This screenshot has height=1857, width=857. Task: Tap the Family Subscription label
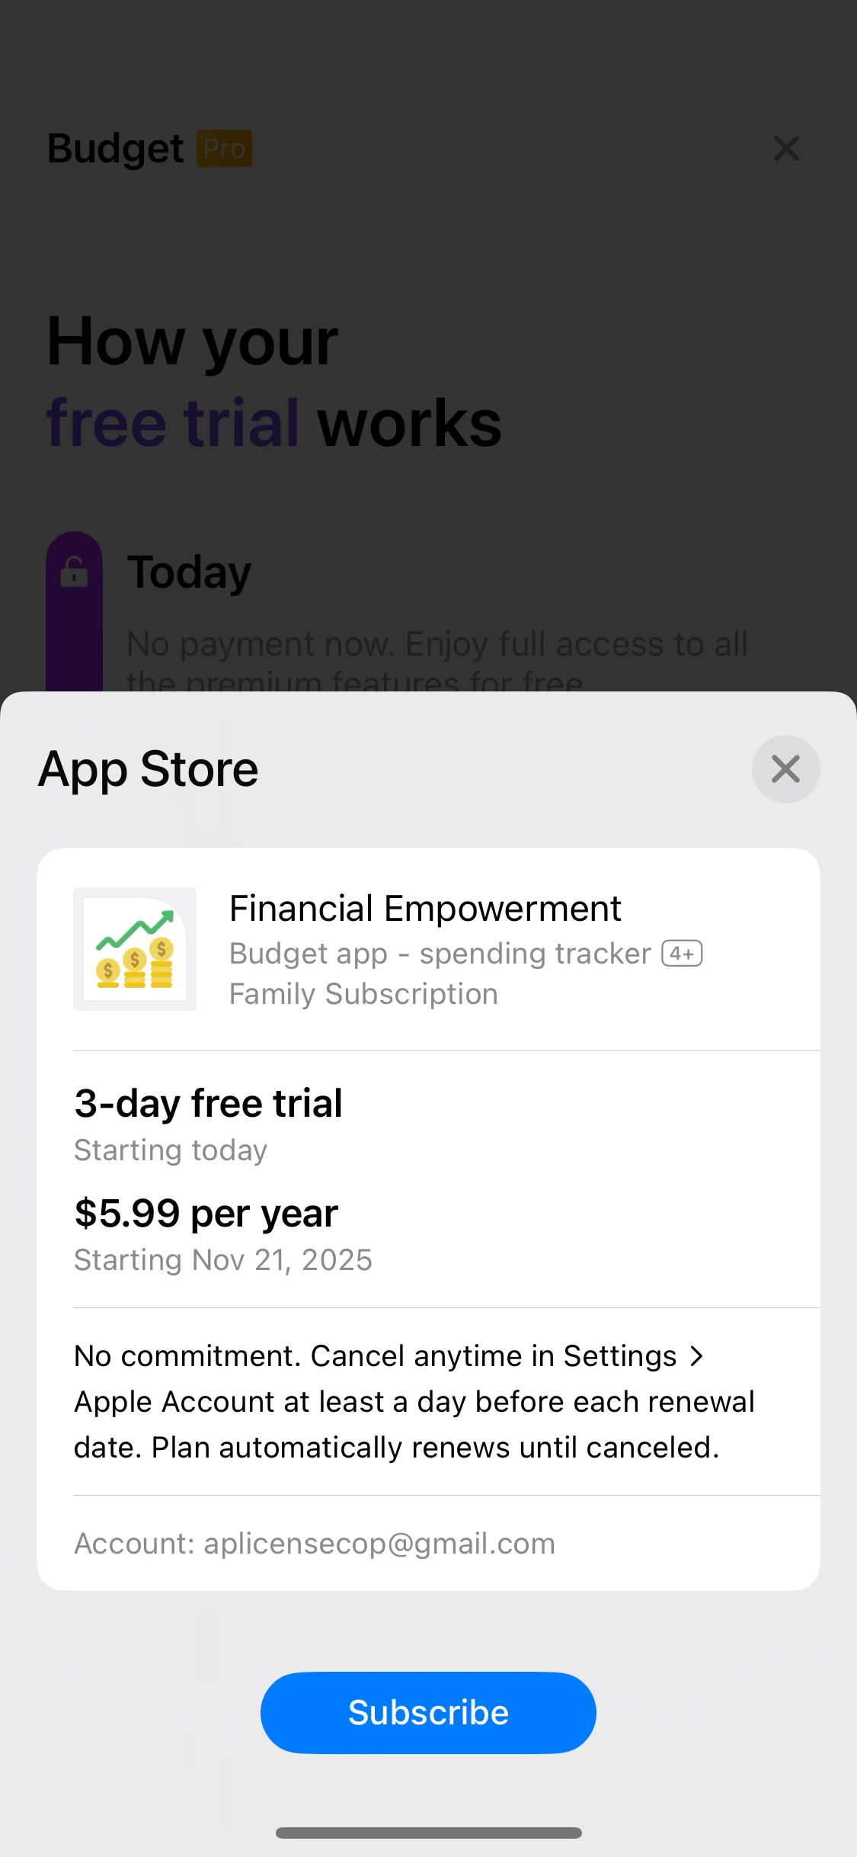point(363,994)
